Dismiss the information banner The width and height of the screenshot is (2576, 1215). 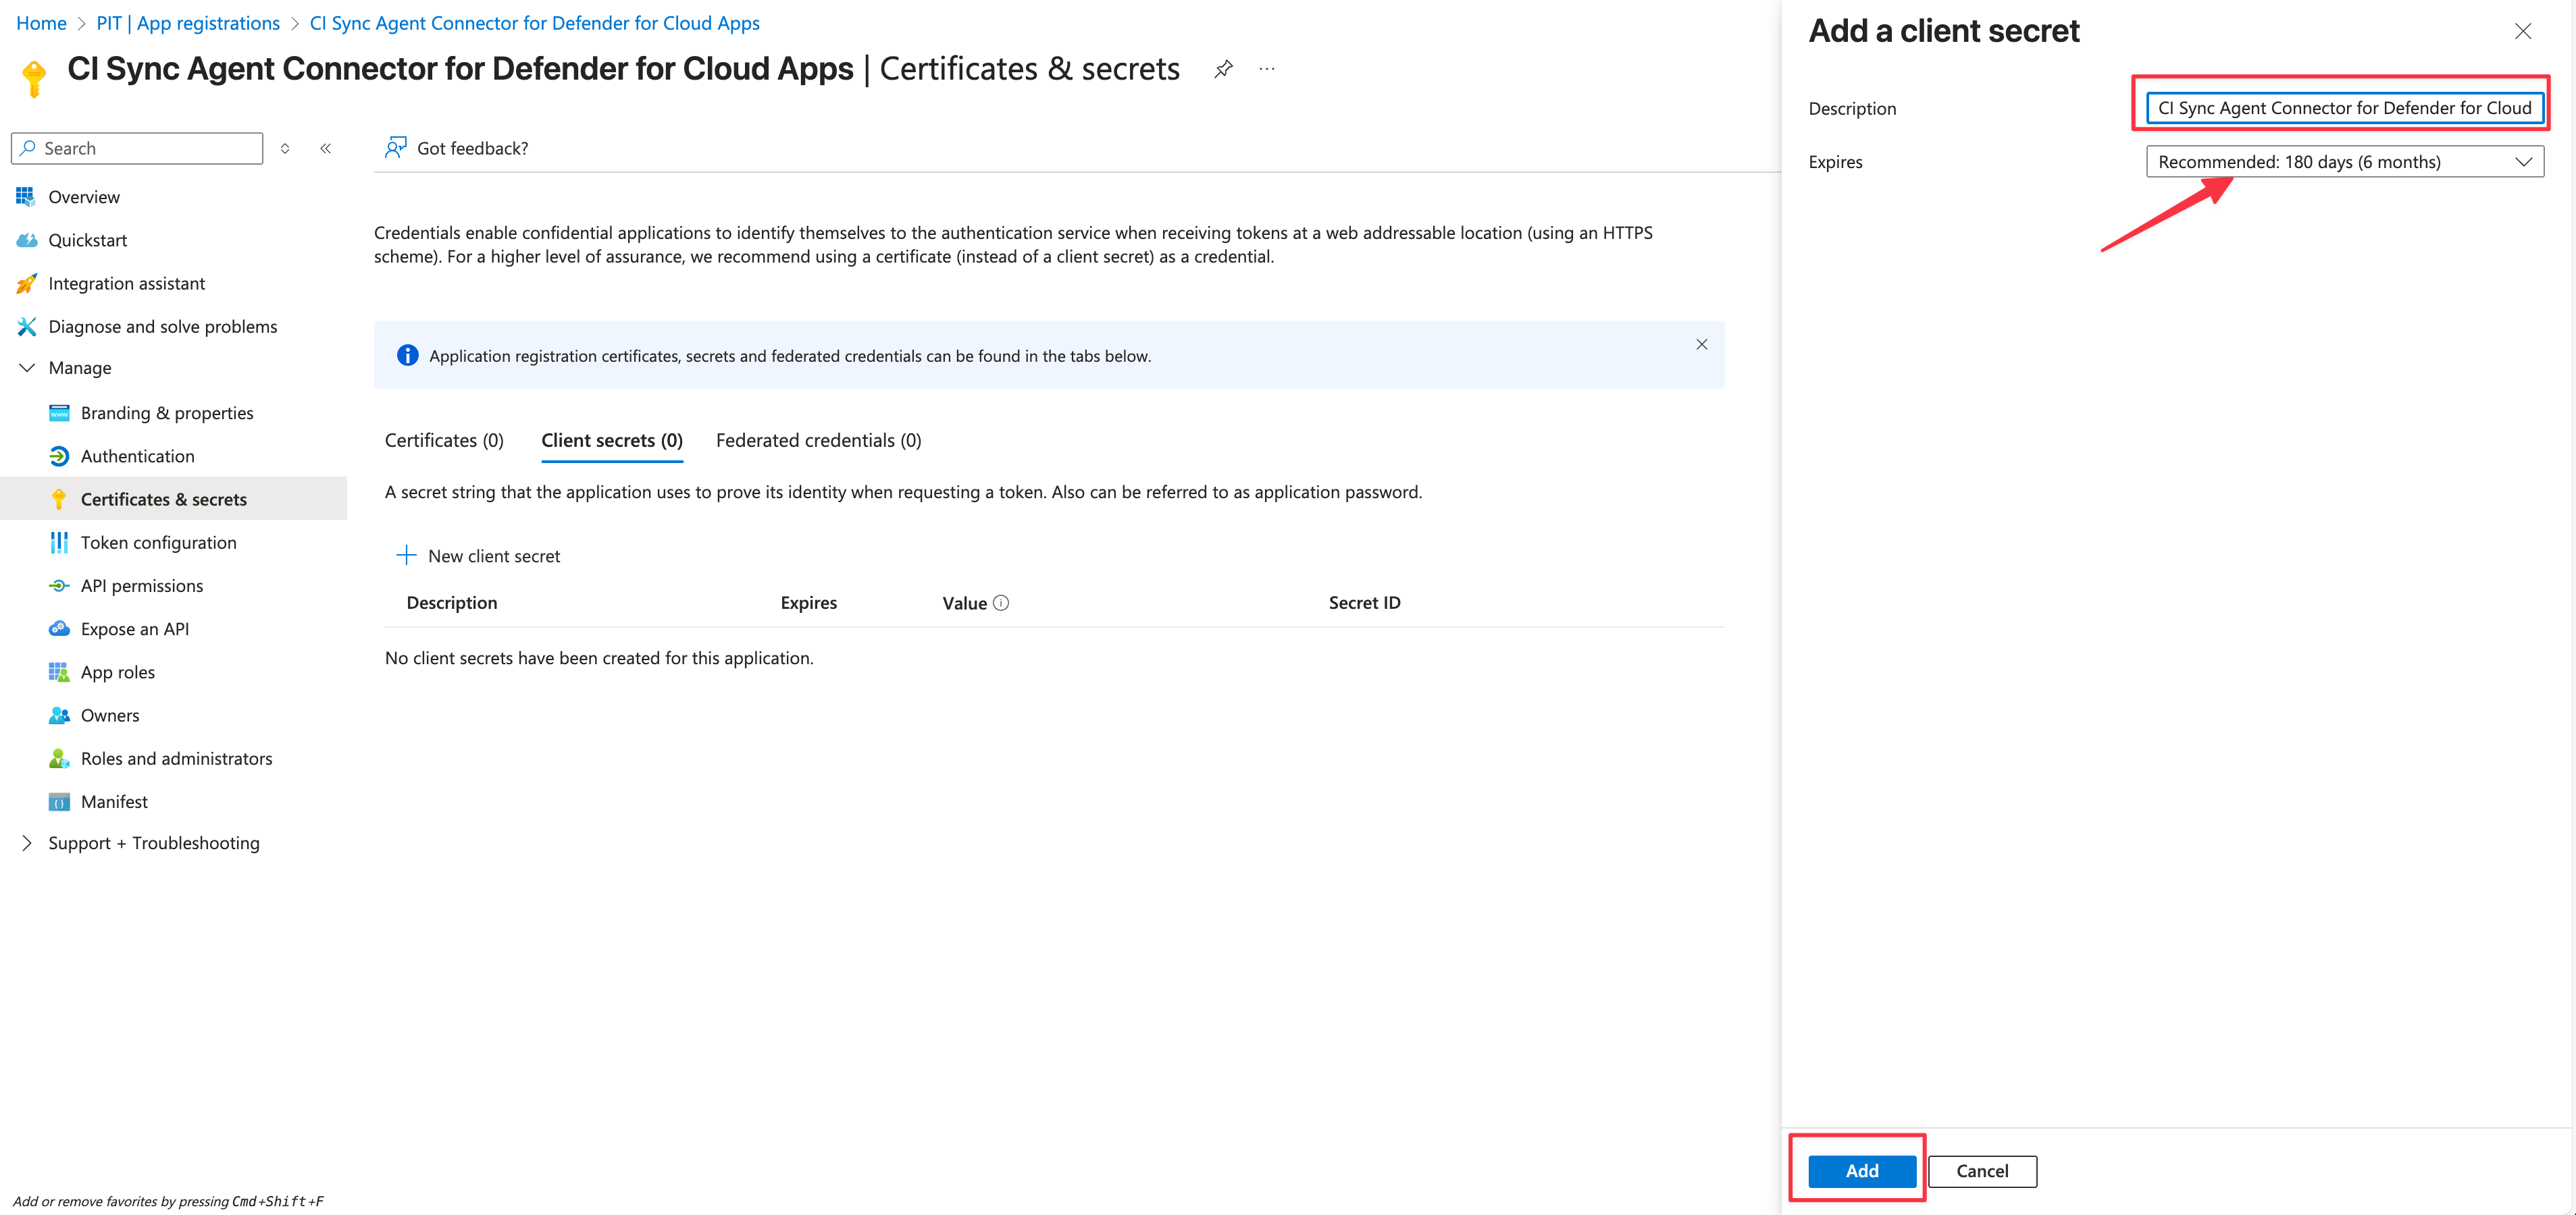pos(1701,345)
